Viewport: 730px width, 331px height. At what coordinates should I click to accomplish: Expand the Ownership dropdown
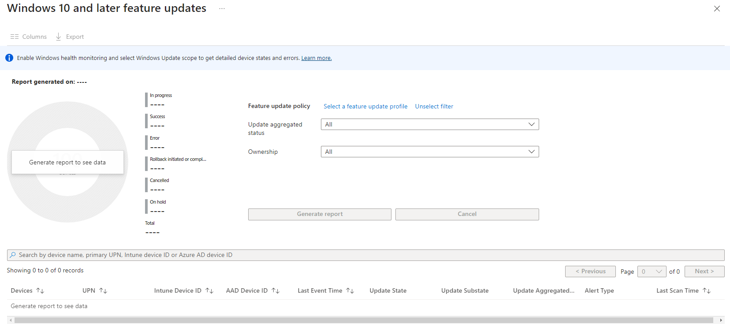click(x=430, y=152)
